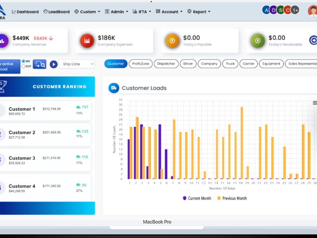This screenshot has height=238, width=317.
Task: Expand the Custom dropdown menu
Action: [87, 12]
